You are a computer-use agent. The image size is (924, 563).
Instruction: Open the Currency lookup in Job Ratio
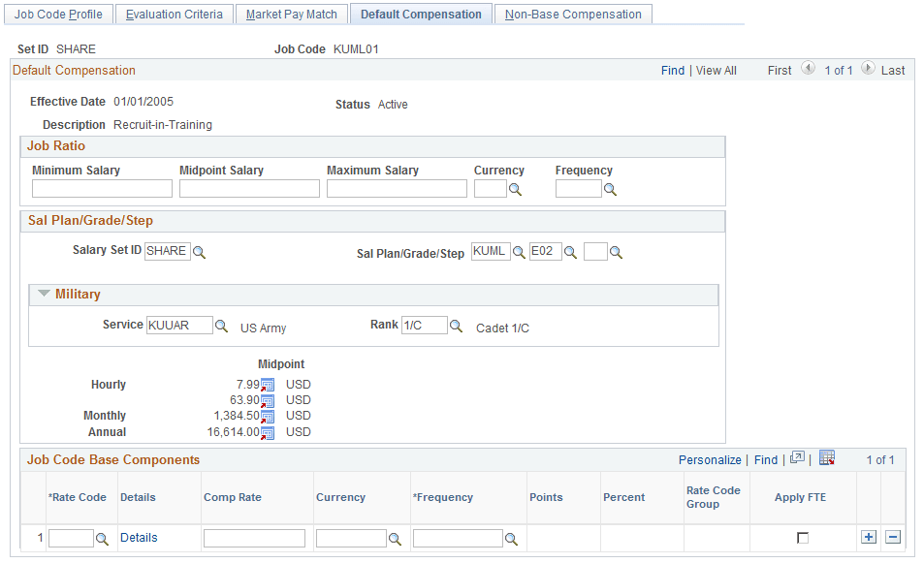515,189
